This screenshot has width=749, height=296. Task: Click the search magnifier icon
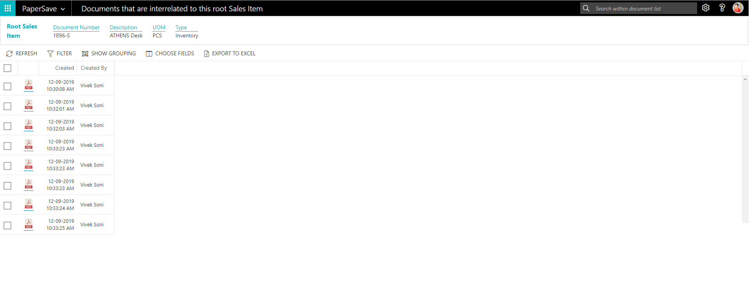(x=586, y=8)
